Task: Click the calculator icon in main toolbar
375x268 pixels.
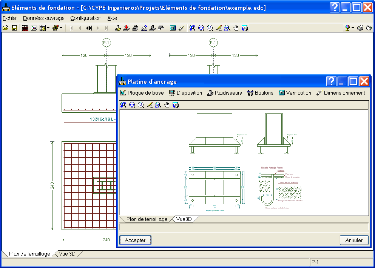Action: (x=173, y=28)
